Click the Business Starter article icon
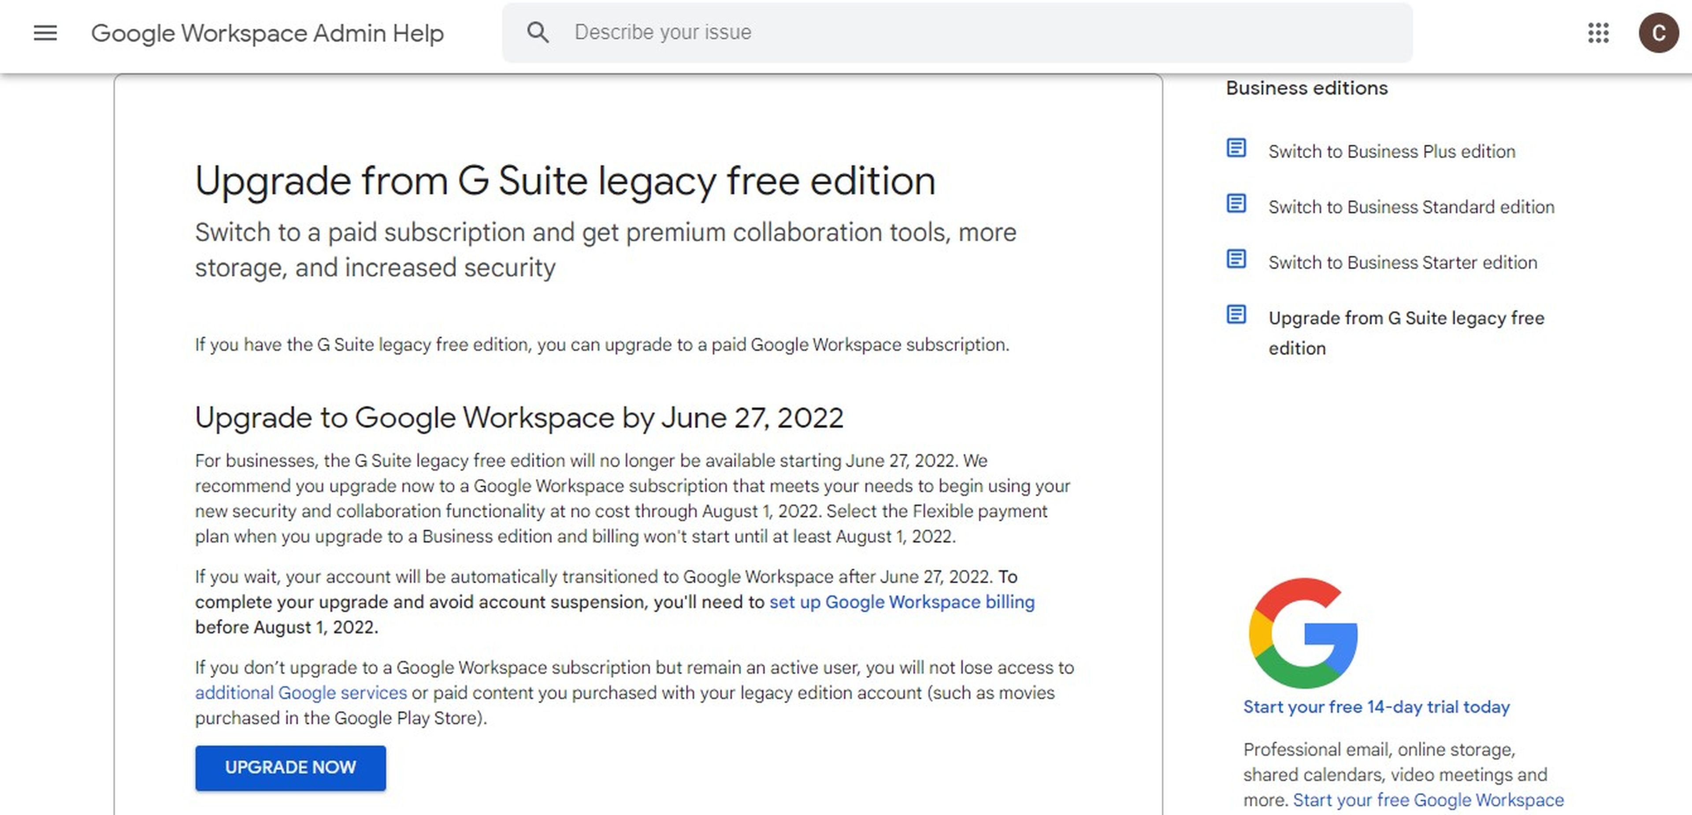This screenshot has height=815, width=1692. pos(1236,259)
